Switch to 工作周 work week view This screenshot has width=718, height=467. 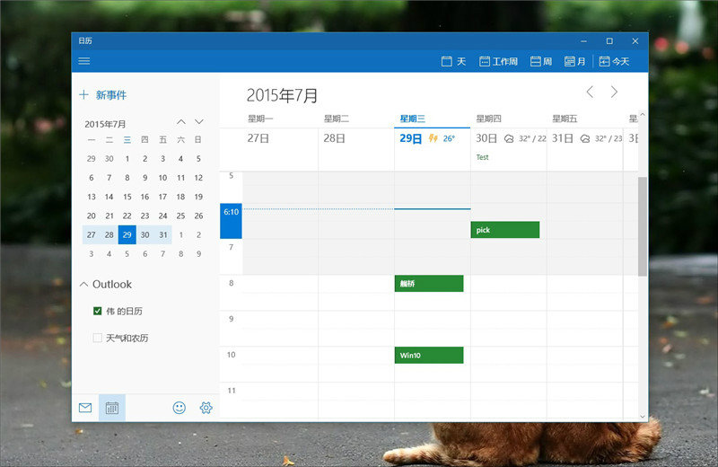tap(498, 61)
